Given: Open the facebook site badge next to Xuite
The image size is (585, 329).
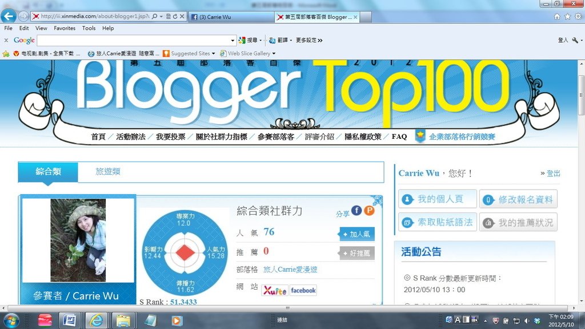Looking at the screenshot, I should tap(303, 291).
